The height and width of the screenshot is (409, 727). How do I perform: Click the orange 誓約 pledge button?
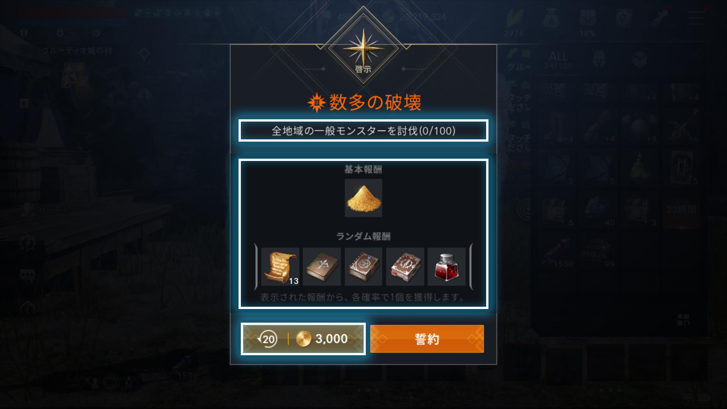pos(427,339)
